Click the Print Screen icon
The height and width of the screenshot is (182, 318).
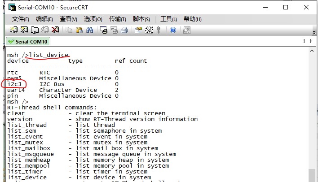104,30
